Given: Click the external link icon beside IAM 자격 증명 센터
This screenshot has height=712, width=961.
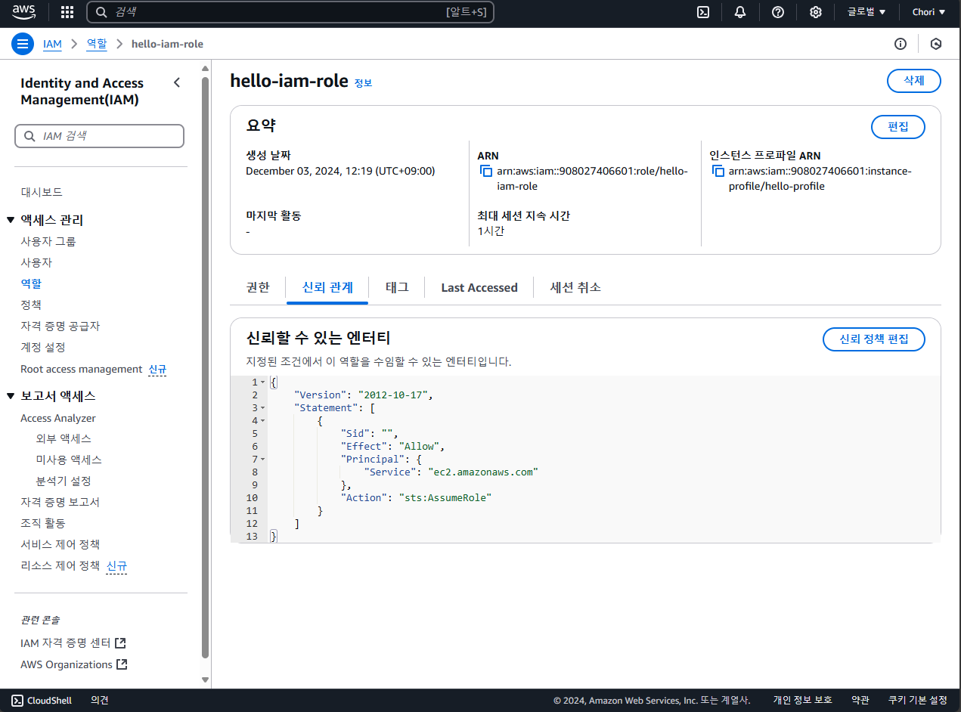Looking at the screenshot, I should tap(120, 643).
